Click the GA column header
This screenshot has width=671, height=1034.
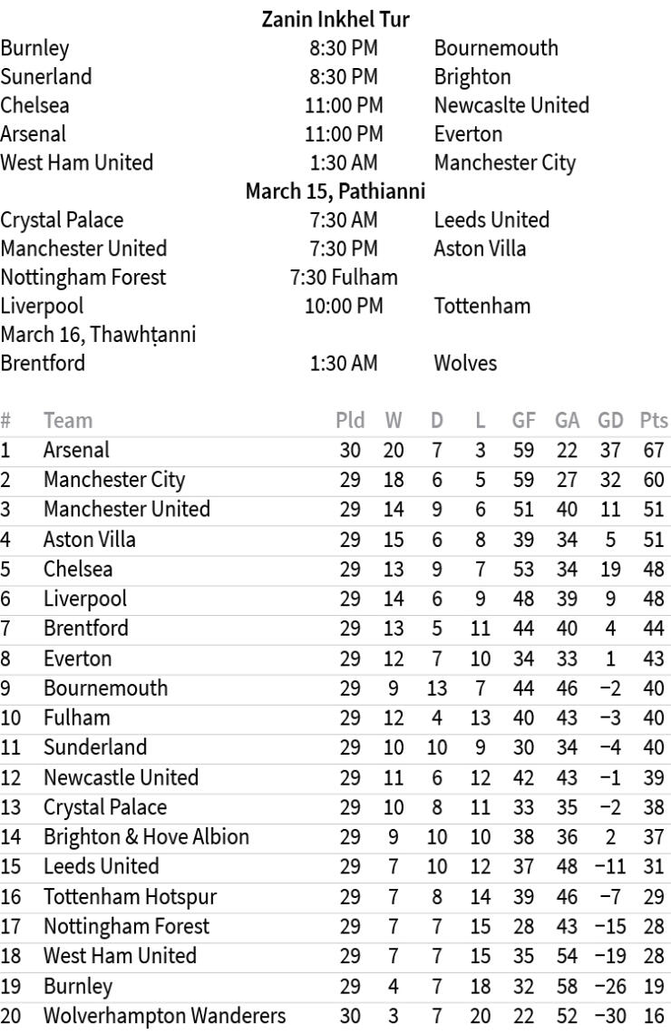pyautogui.click(x=567, y=421)
